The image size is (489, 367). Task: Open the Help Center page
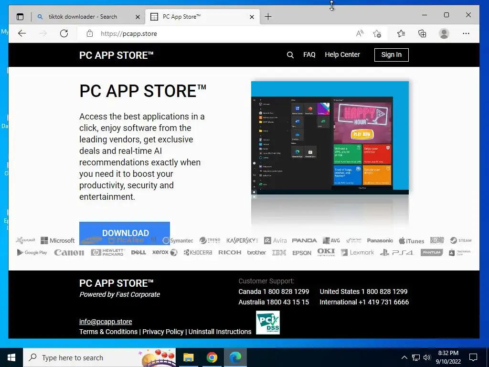342,54
